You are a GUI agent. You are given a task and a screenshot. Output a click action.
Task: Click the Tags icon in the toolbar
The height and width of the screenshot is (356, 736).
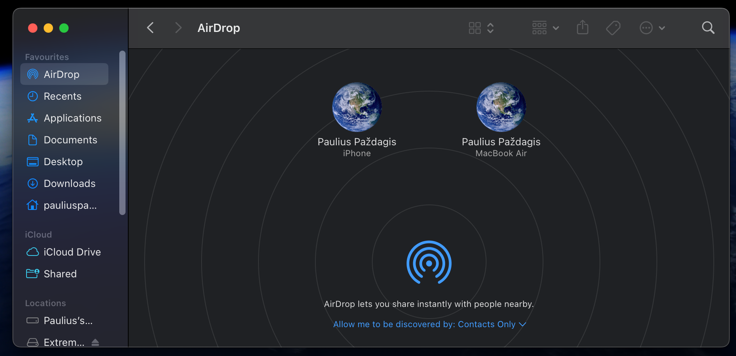[613, 28]
